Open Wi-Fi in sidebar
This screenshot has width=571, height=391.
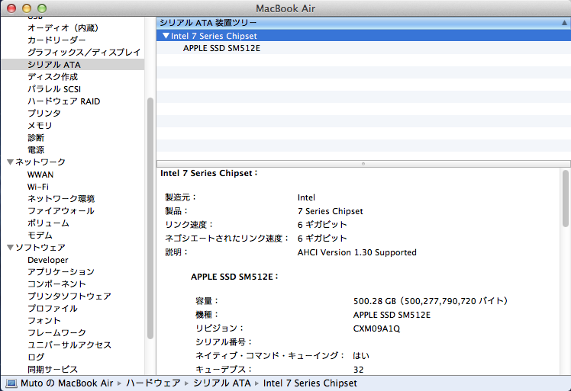(38, 187)
